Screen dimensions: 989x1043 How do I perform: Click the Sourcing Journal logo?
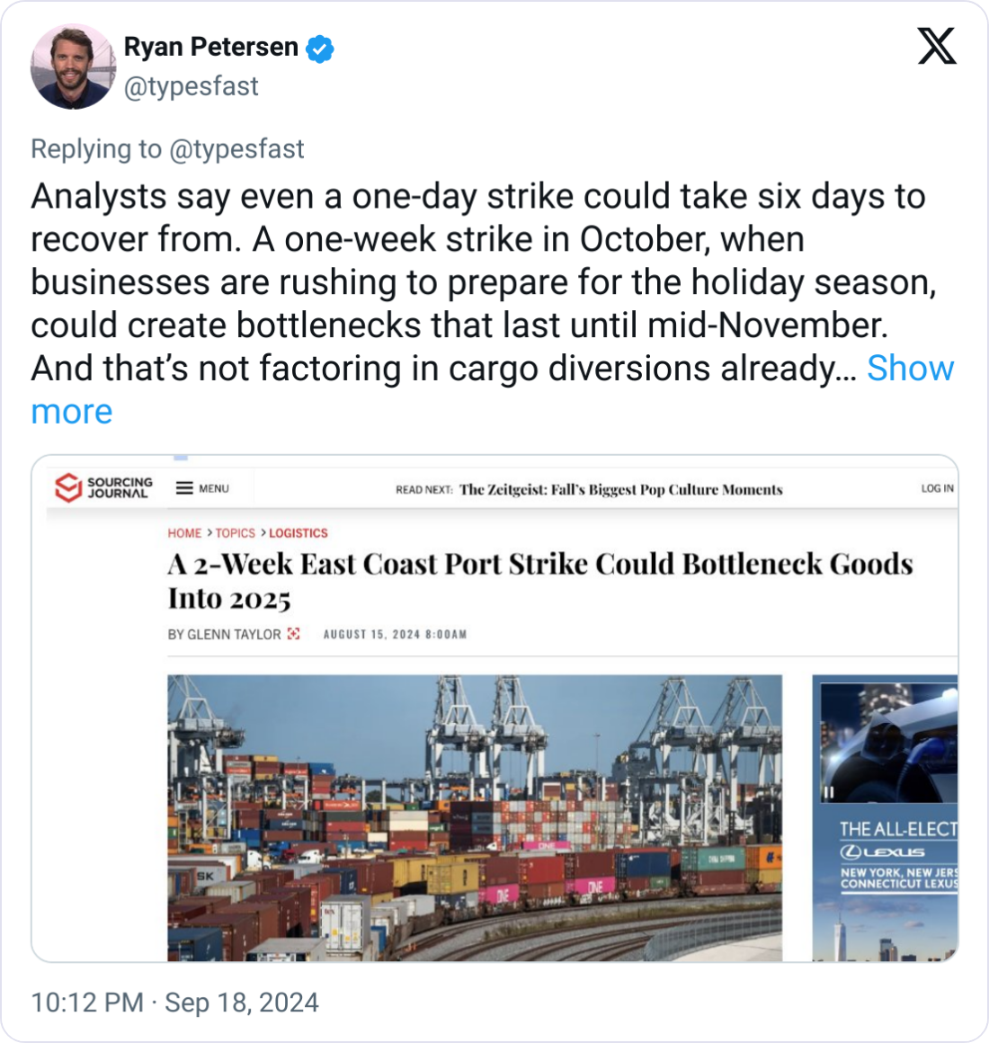(x=103, y=487)
